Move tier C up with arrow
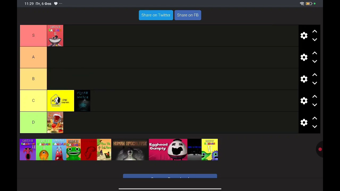This screenshot has width=340, height=191. (315, 97)
